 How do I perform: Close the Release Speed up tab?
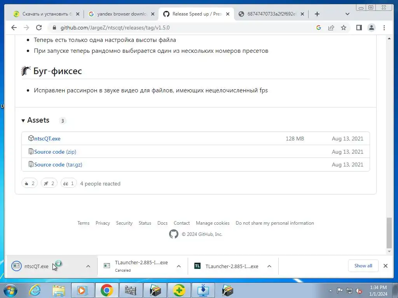coord(228,14)
